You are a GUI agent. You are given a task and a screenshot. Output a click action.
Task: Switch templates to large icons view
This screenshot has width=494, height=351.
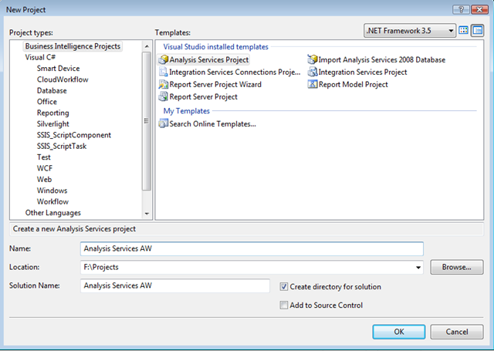(463, 31)
